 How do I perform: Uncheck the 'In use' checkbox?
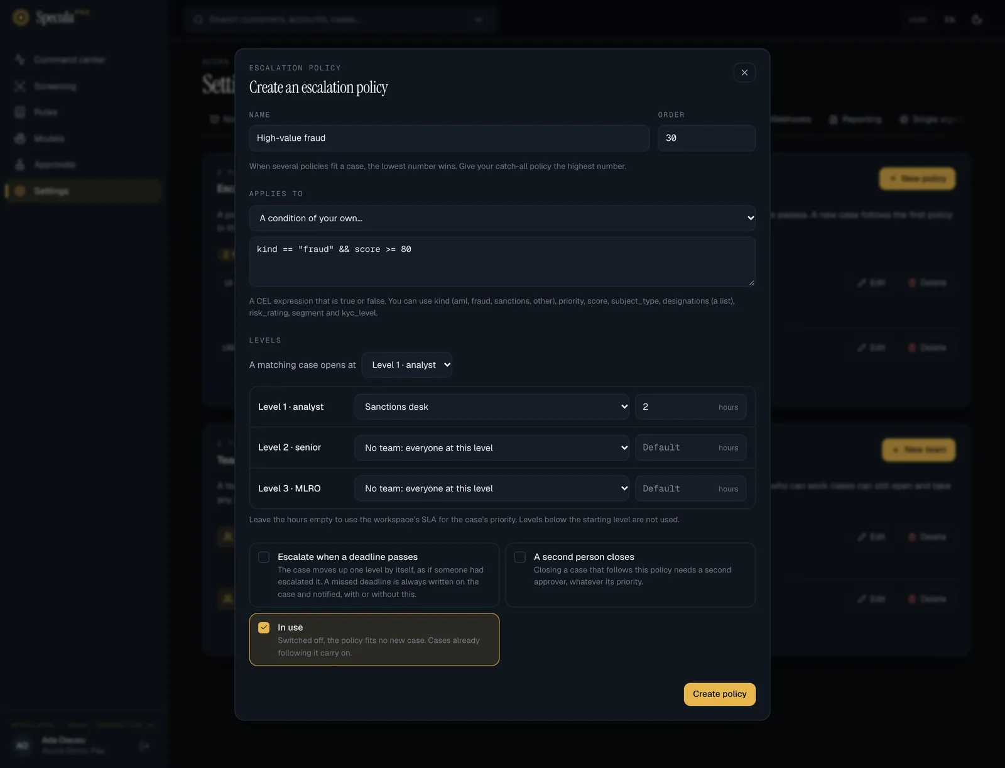(264, 627)
